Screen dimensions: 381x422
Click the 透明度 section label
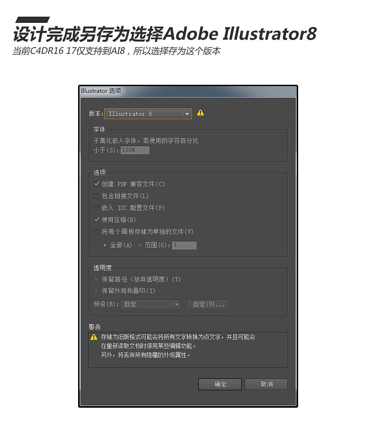coord(102,268)
